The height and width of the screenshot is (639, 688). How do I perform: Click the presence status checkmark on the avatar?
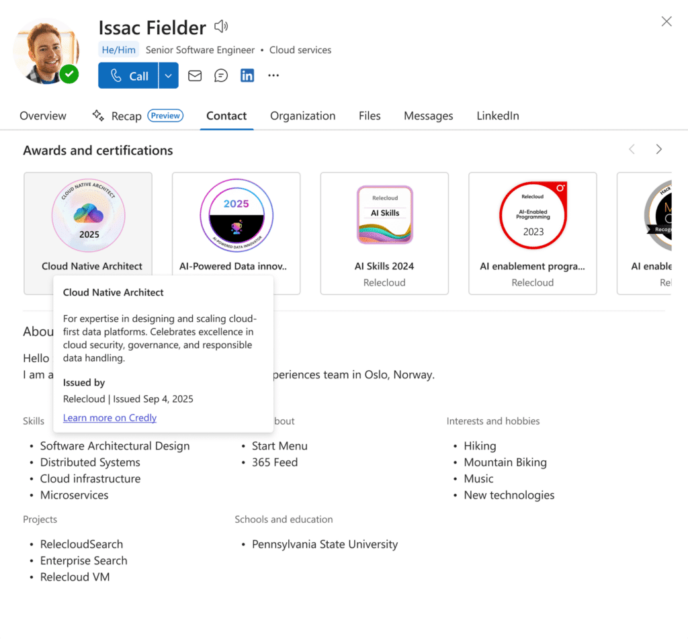tap(69, 74)
